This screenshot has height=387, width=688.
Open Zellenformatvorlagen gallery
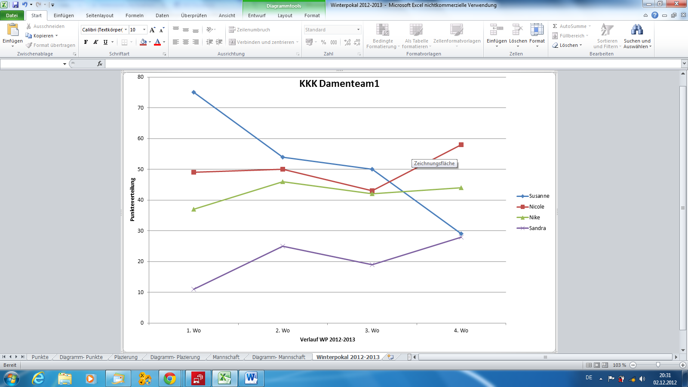tap(457, 36)
